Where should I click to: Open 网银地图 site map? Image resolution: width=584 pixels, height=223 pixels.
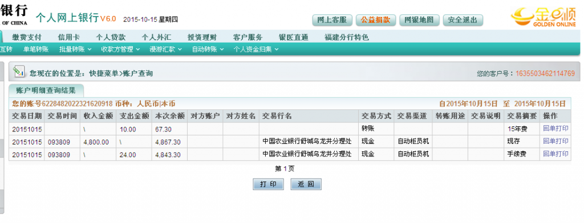pos(419,20)
